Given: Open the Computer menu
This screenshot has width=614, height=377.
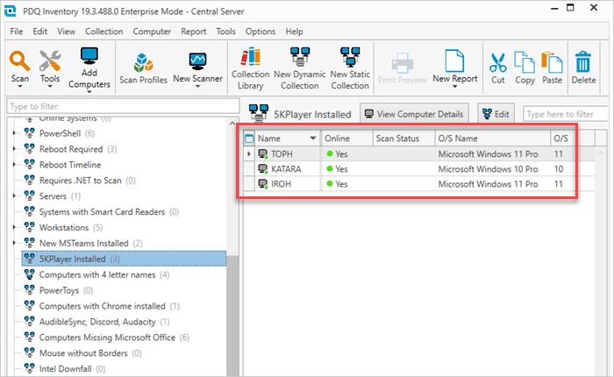Looking at the screenshot, I should pyautogui.click(x=152, y=32).
